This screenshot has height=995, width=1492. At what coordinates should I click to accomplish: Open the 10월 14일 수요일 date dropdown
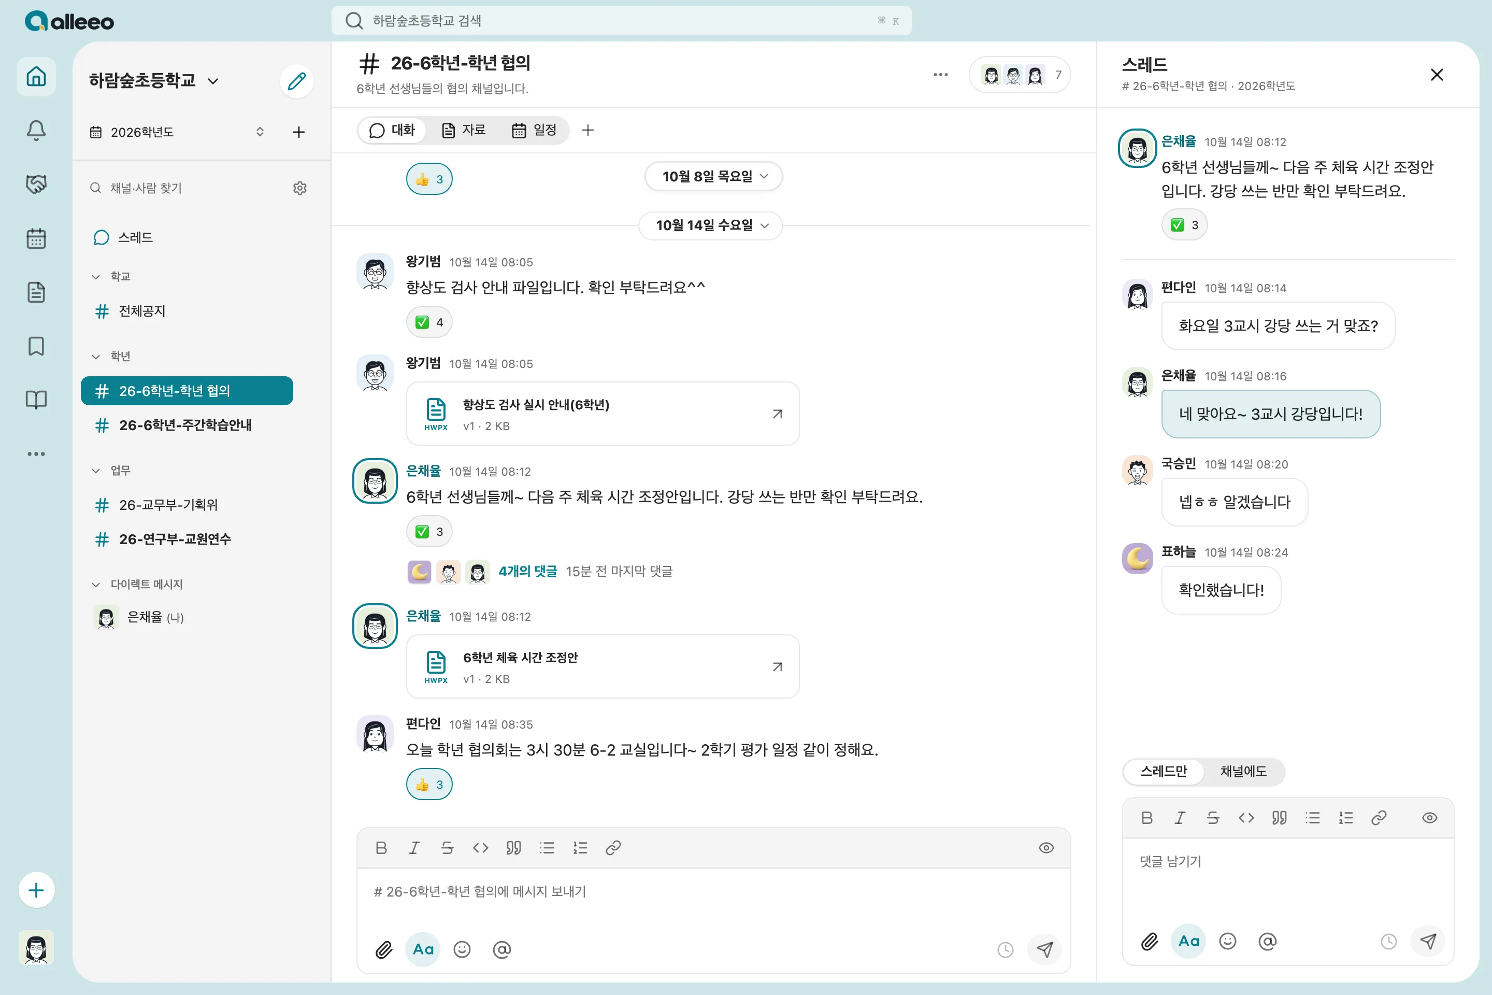710,225
